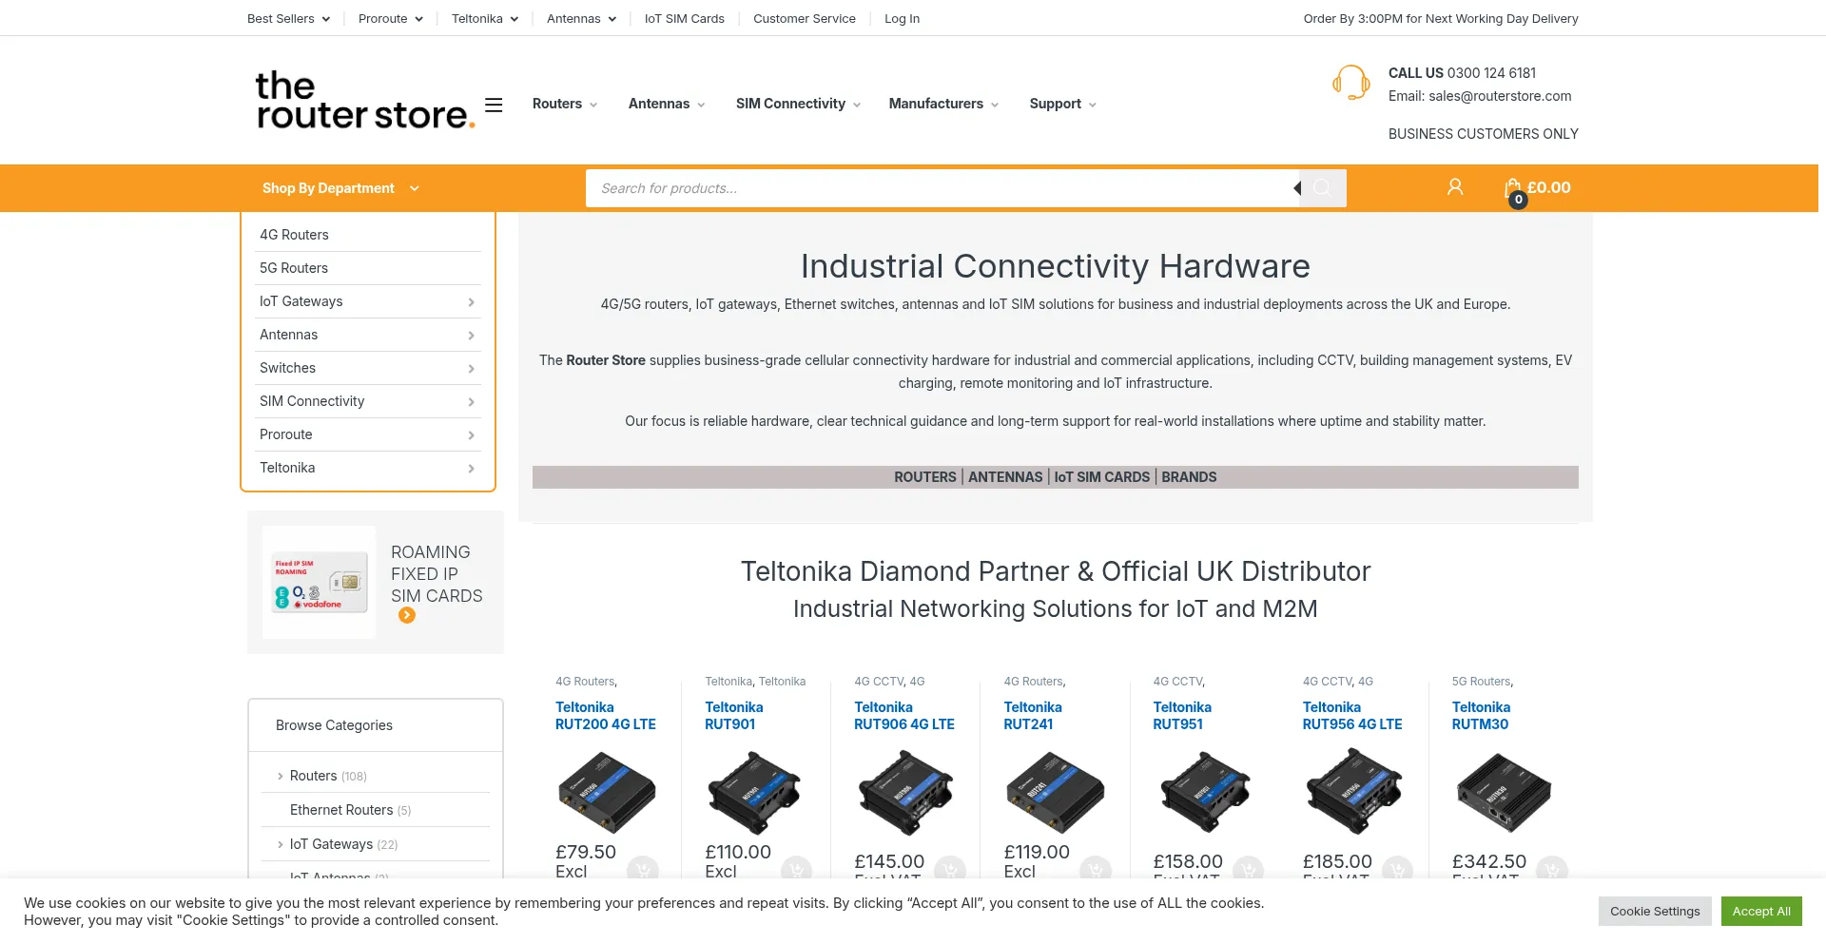Open the RUTM30 product image
The width and height of the screenshot is (1826, 944).
point(1504,792)
